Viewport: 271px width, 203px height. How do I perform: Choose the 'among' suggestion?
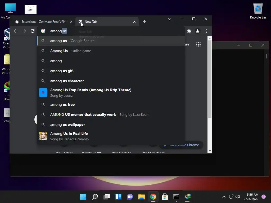tap(111, 61)
